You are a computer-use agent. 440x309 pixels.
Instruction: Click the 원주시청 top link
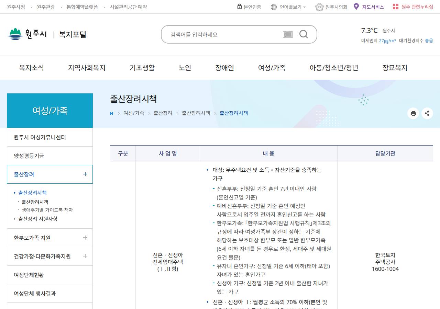tap(16, 7)
